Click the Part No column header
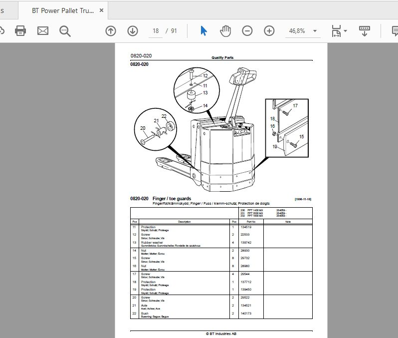Viewport: 398px width, 338px height. (x=251, y=222)
